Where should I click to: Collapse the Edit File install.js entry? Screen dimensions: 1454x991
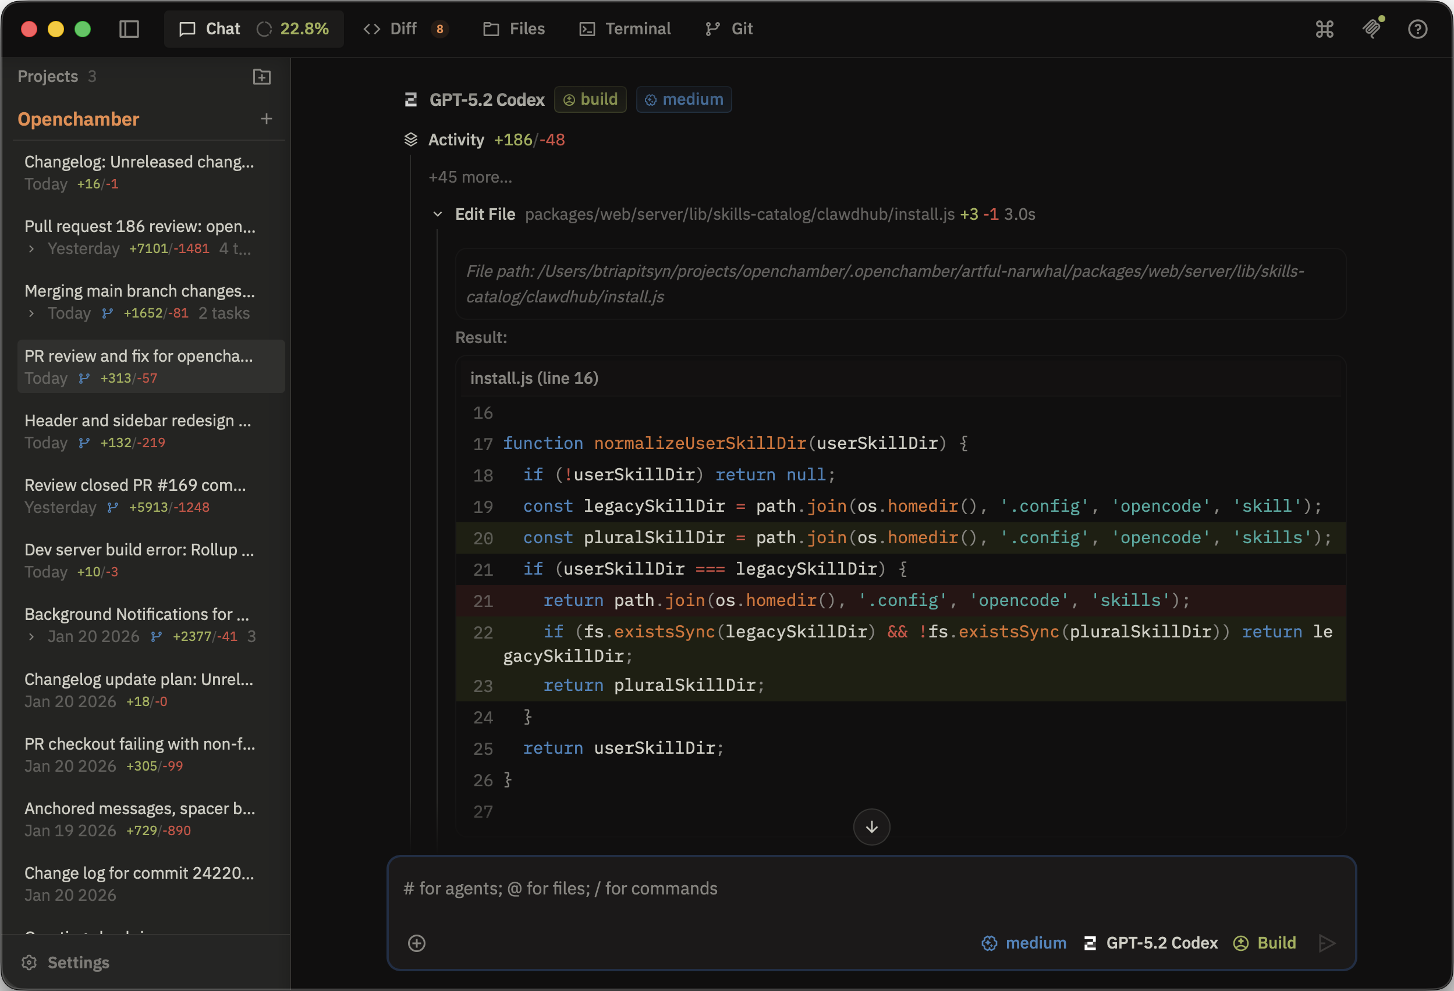tap(438, 215)
